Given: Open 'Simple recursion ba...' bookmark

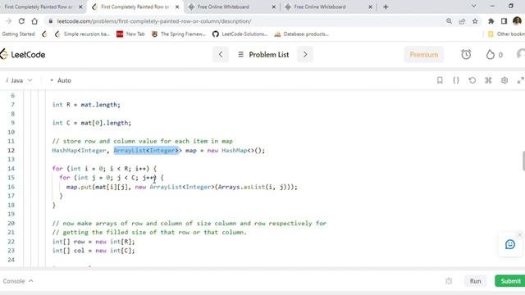Looking at the screenshot, I should [x=82, y=34].
